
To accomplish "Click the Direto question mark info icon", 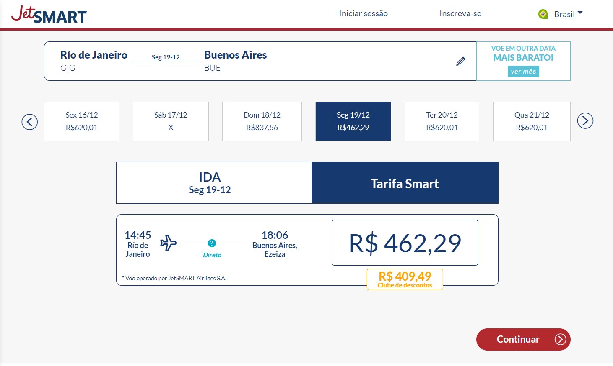I will 212,243.
